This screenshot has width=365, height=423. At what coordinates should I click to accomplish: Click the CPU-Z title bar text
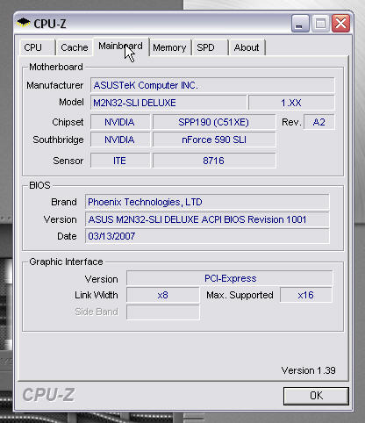click(50, 24)
